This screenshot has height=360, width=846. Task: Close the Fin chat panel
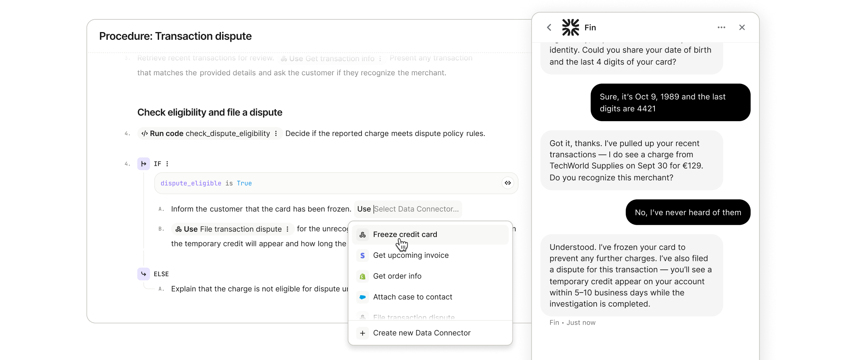click(742, 28)
